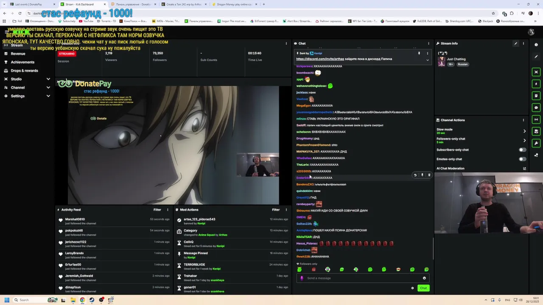
Task: Unpin the pinned chat message
Action: (419, 53)
